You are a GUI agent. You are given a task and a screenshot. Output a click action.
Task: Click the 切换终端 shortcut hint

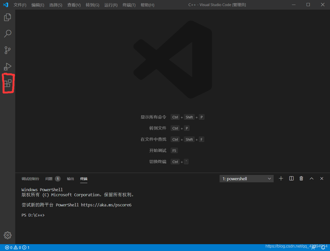(158, 162)
